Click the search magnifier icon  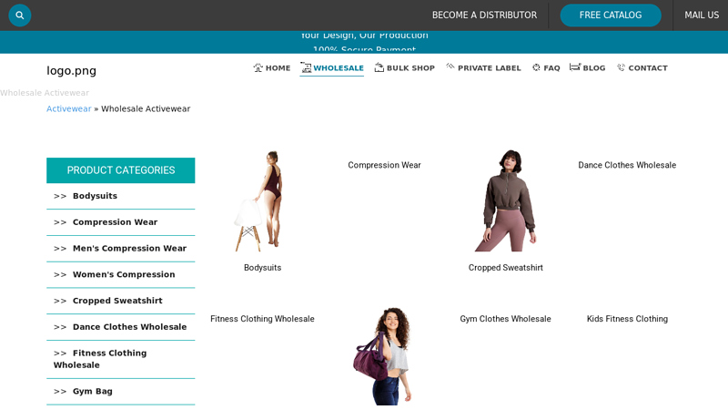19,15
